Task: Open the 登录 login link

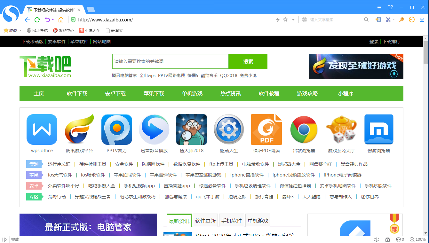Action: click(x=374, y=42)
